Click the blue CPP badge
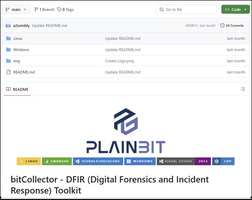Viewport: 252px width, 200px height. coord(223,161)
